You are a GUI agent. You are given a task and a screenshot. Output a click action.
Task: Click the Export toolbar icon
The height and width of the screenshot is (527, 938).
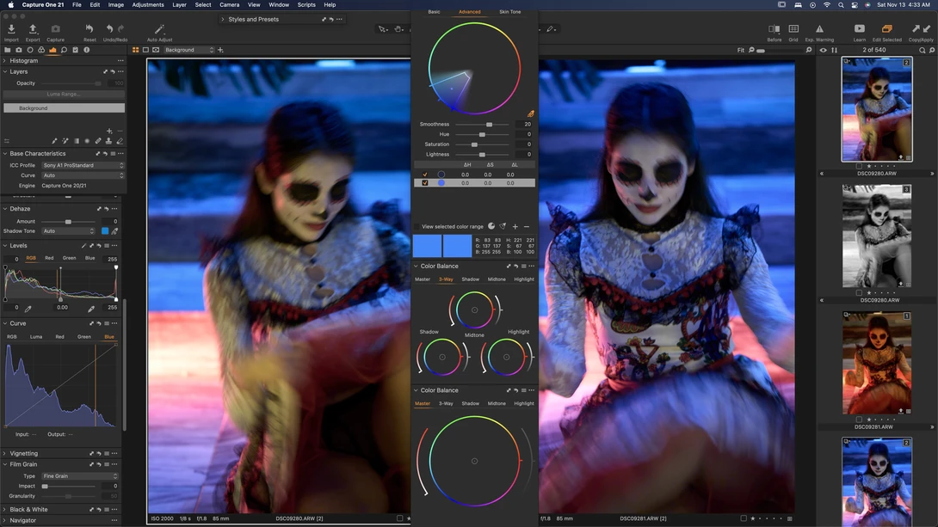(x=33, y=28)
